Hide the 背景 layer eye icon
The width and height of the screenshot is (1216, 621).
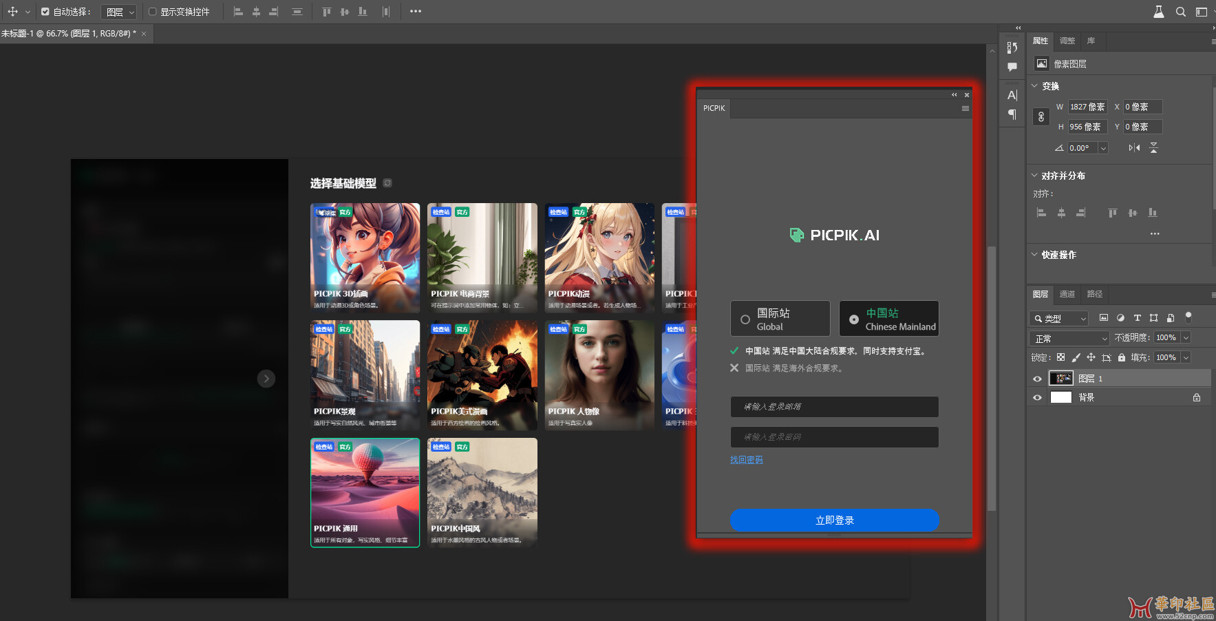tap(1037, 398)
